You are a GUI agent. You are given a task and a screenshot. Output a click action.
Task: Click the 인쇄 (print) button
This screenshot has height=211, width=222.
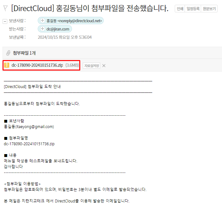(x=180, y=9)
